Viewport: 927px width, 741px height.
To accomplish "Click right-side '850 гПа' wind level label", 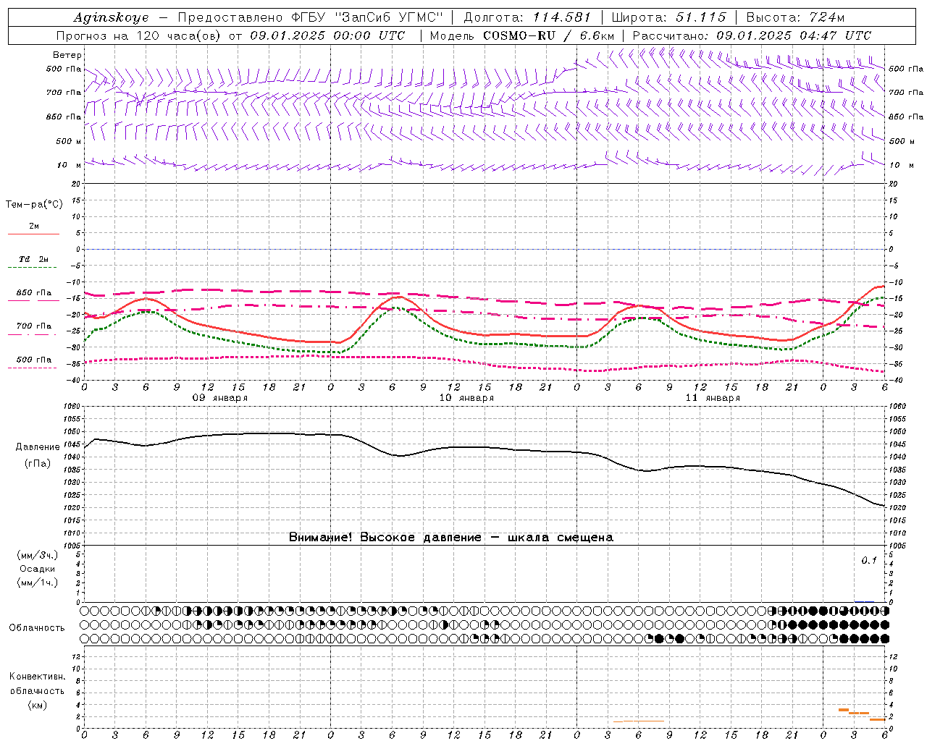I will click(x=906, y=117).
